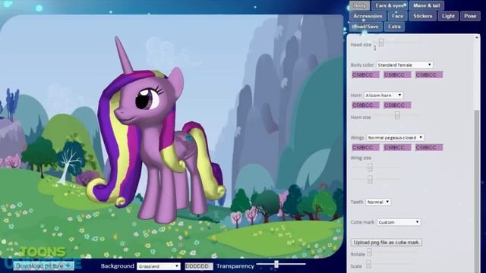The image size is (486, 273).
Task: Open the Horn type dropdown
Action: point(383,96)
